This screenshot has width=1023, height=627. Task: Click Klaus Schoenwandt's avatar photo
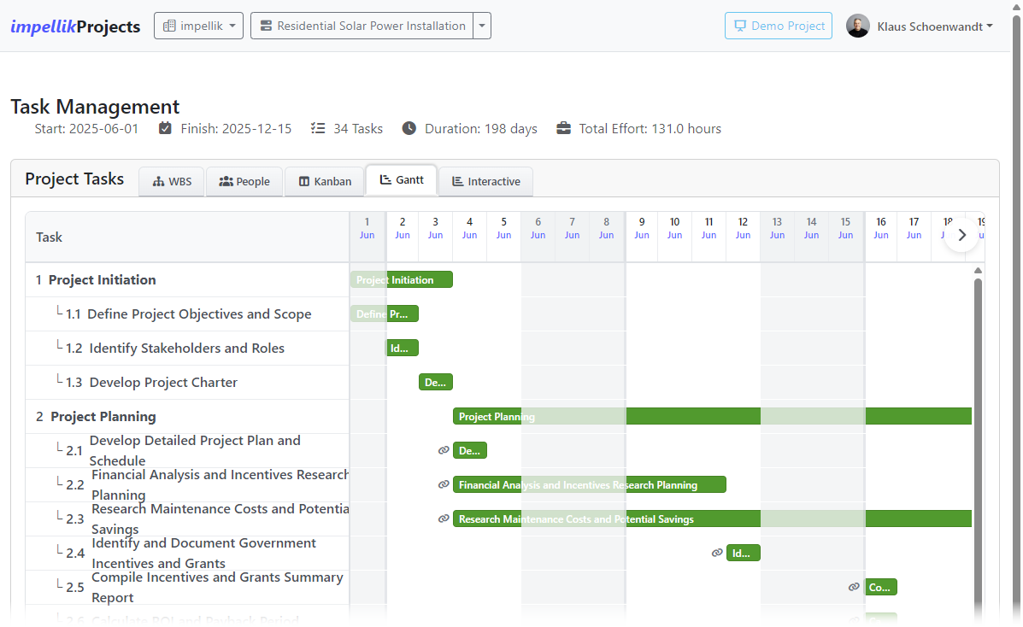point(858,26)
